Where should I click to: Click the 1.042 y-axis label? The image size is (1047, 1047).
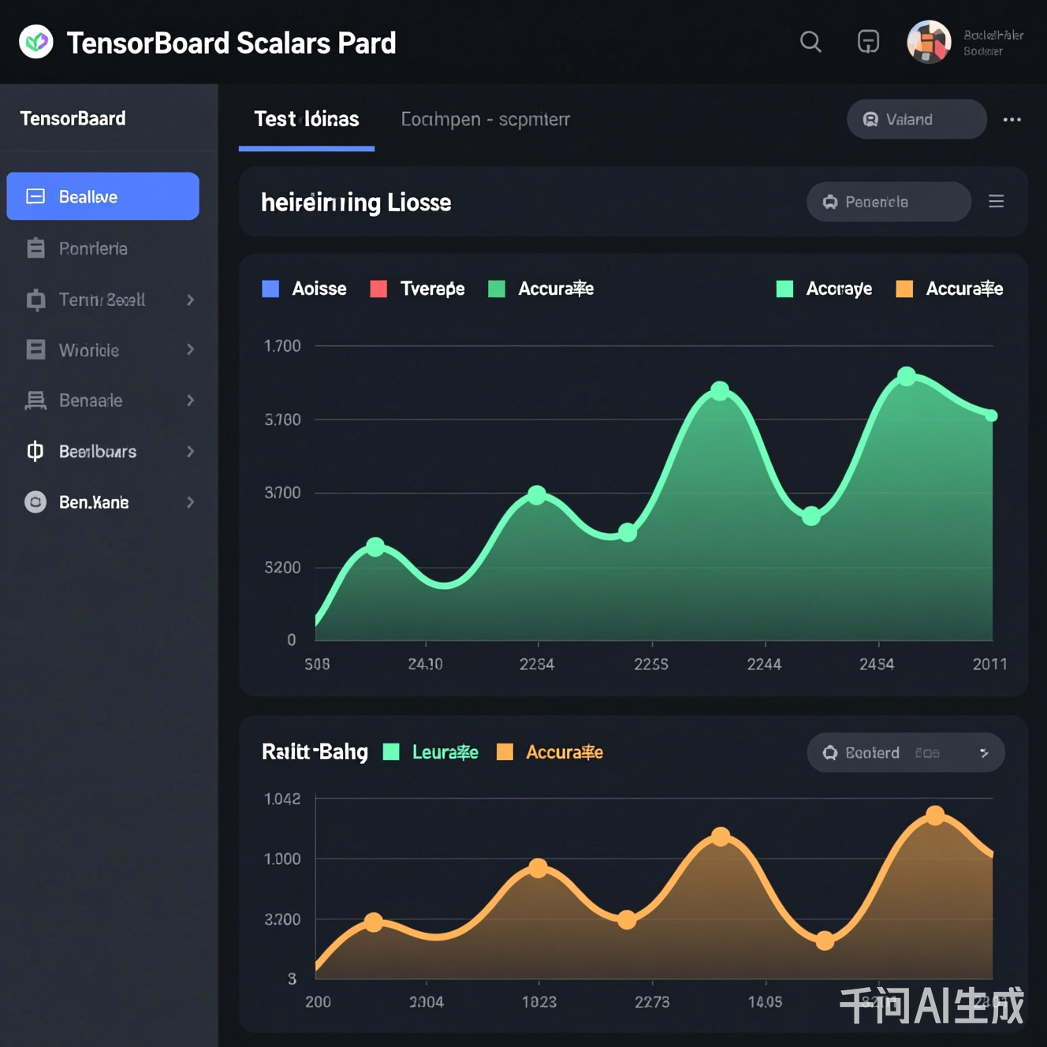282,799
